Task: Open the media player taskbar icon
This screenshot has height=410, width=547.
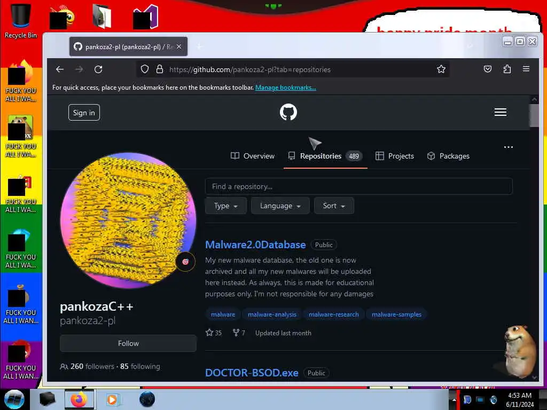Action: tap(112, 399)
